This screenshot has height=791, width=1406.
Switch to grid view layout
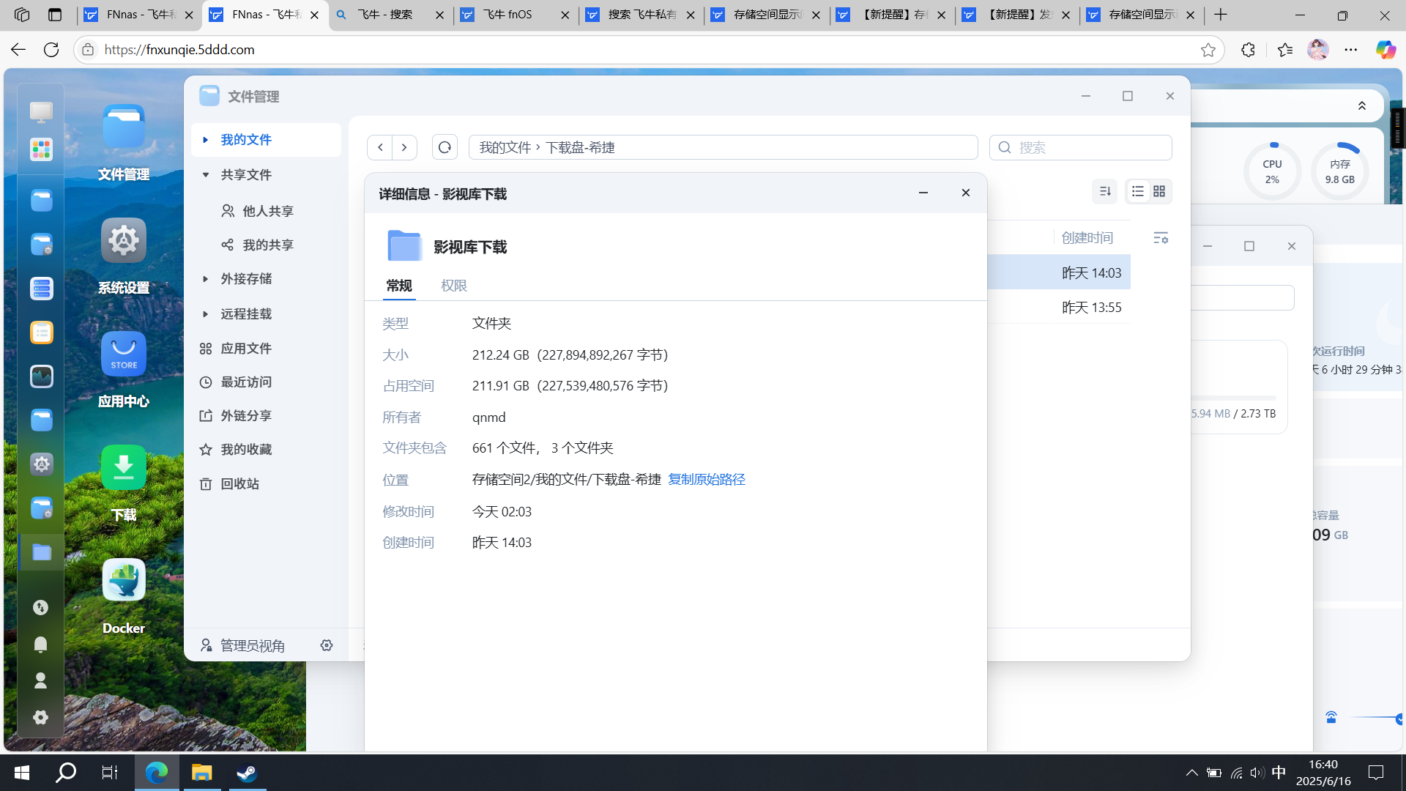pyautogui.click(x=1159, y=191)
